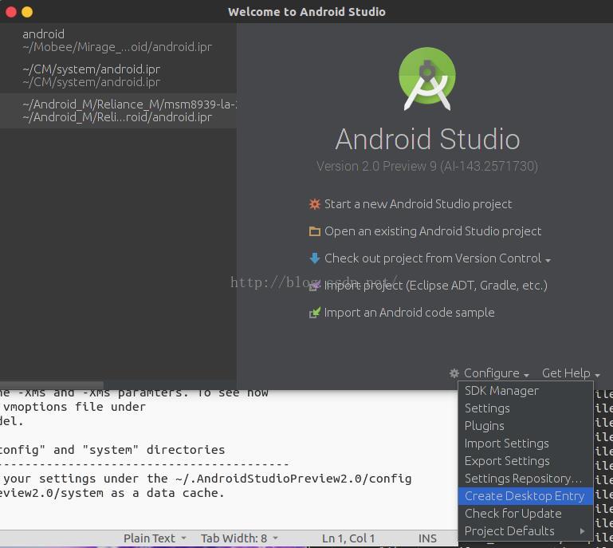
Task: Open the Get Help dropdown
Action: pyautogui.click(x=571, y=373)
